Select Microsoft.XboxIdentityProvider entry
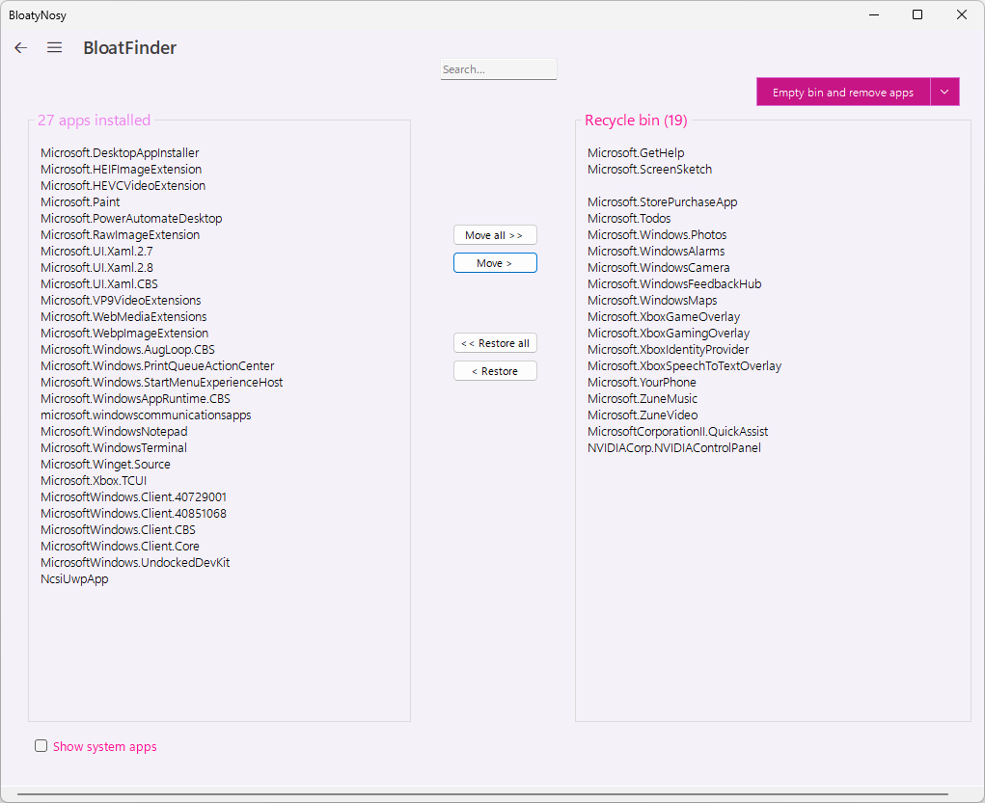The height and width of the screenshot is (803, 985). coord(668,349)
